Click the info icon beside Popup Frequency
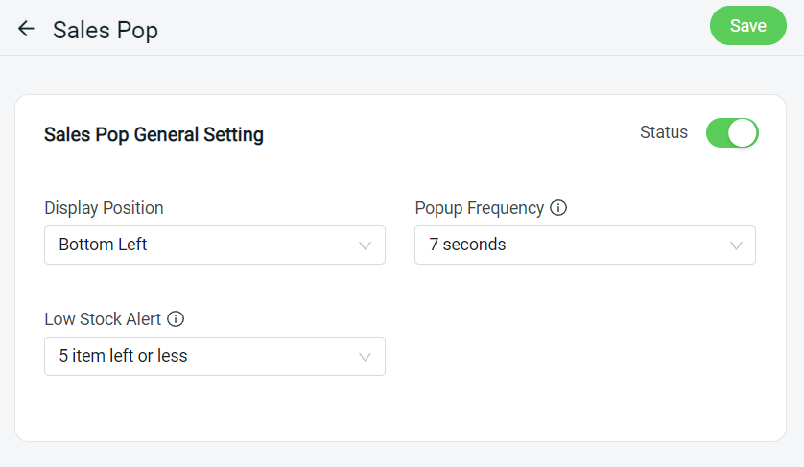 click(558, 208)
